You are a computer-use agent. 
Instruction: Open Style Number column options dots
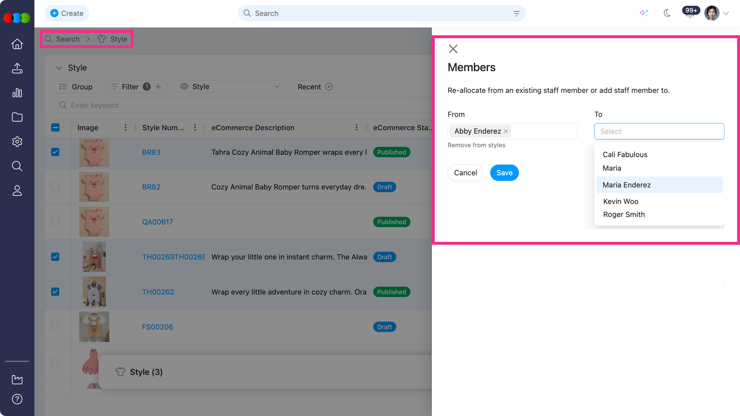coord(195,128)
